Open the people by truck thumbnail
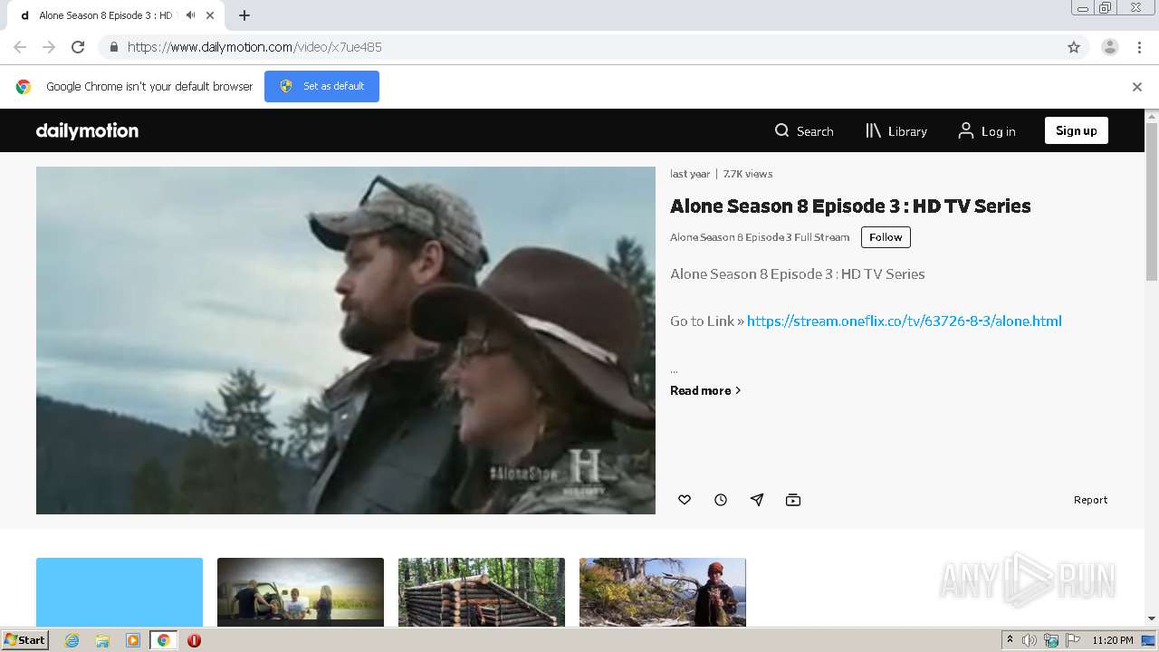1159x652 pixels. coord(301,592)
